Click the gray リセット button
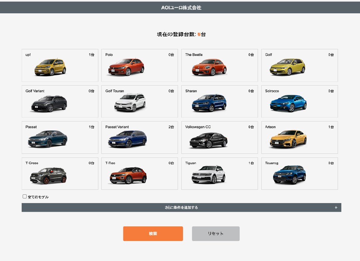 point(216,234)
